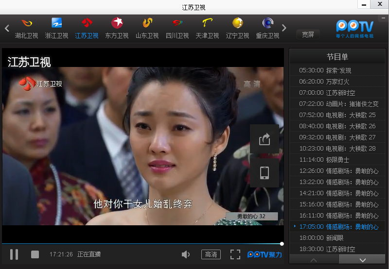Click the live progress slider handle
This screenshot has width=389, height=269.
point(282,244)
